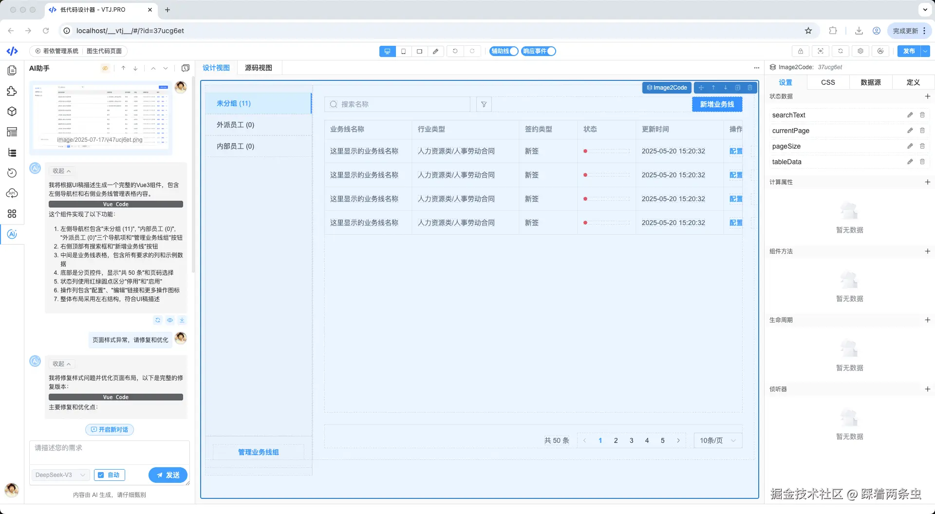Duplicate the selected Image2Code component
This screenshot has height=514, width=935.
tap(738, 88)
